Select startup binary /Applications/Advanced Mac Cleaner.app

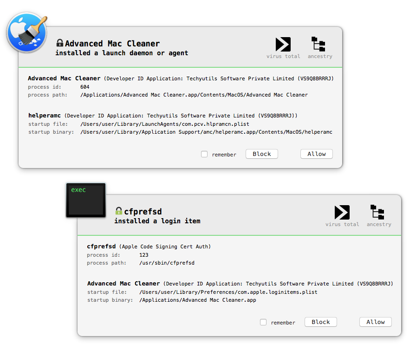(198, 300)
